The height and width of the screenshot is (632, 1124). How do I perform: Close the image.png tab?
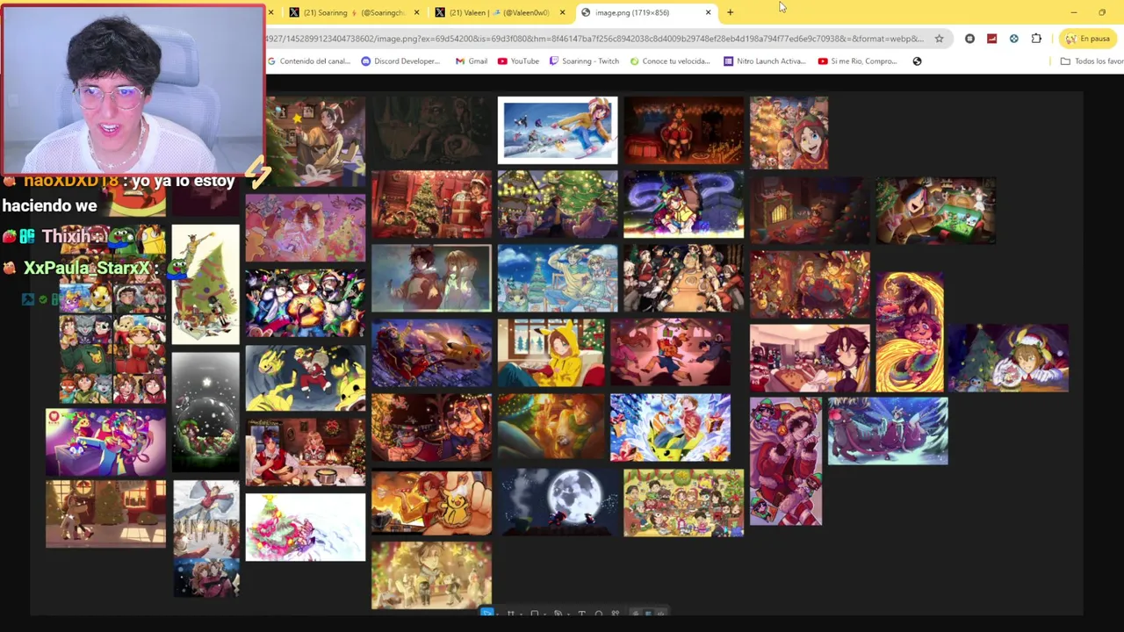click(708, 12)
